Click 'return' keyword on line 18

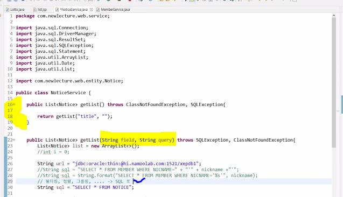[x=45, y=116]
